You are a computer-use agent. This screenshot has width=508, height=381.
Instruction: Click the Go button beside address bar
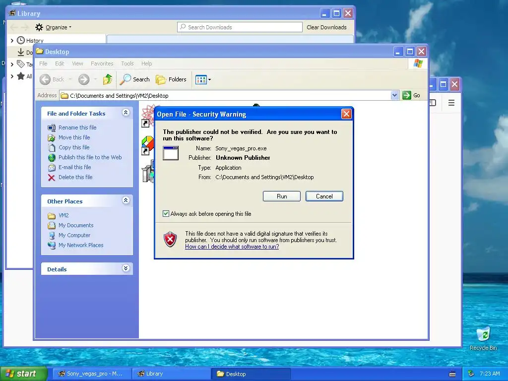pyautogui.click(x=411, y=95)
